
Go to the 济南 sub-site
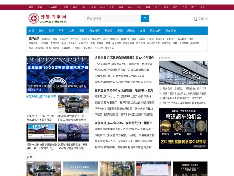[x=66, y=7]
